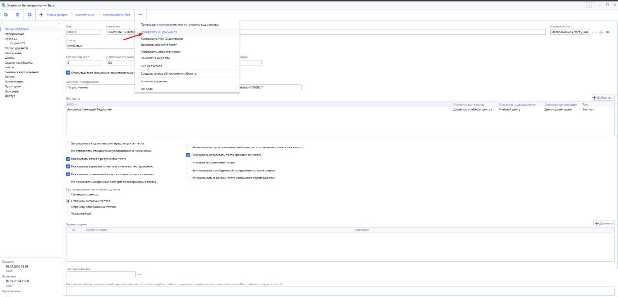Choose Показать в виде XML menu entry

tap(156, 58)
